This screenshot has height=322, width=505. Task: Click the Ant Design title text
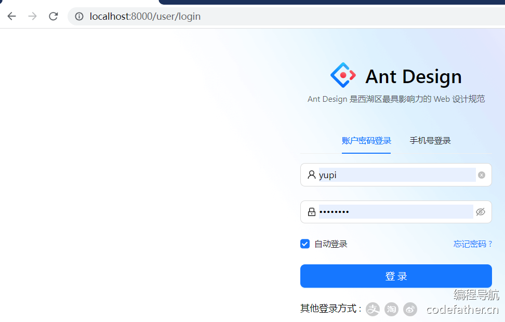click(414, 77)
